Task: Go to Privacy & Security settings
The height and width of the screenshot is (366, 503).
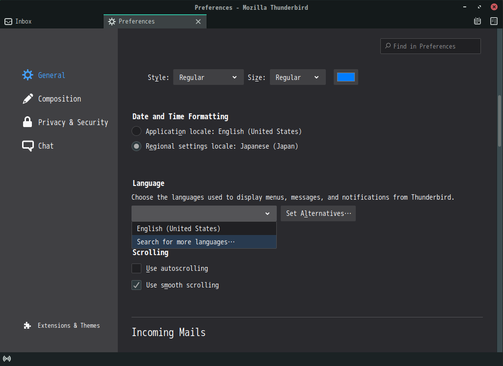Action: tap(73, 122)
